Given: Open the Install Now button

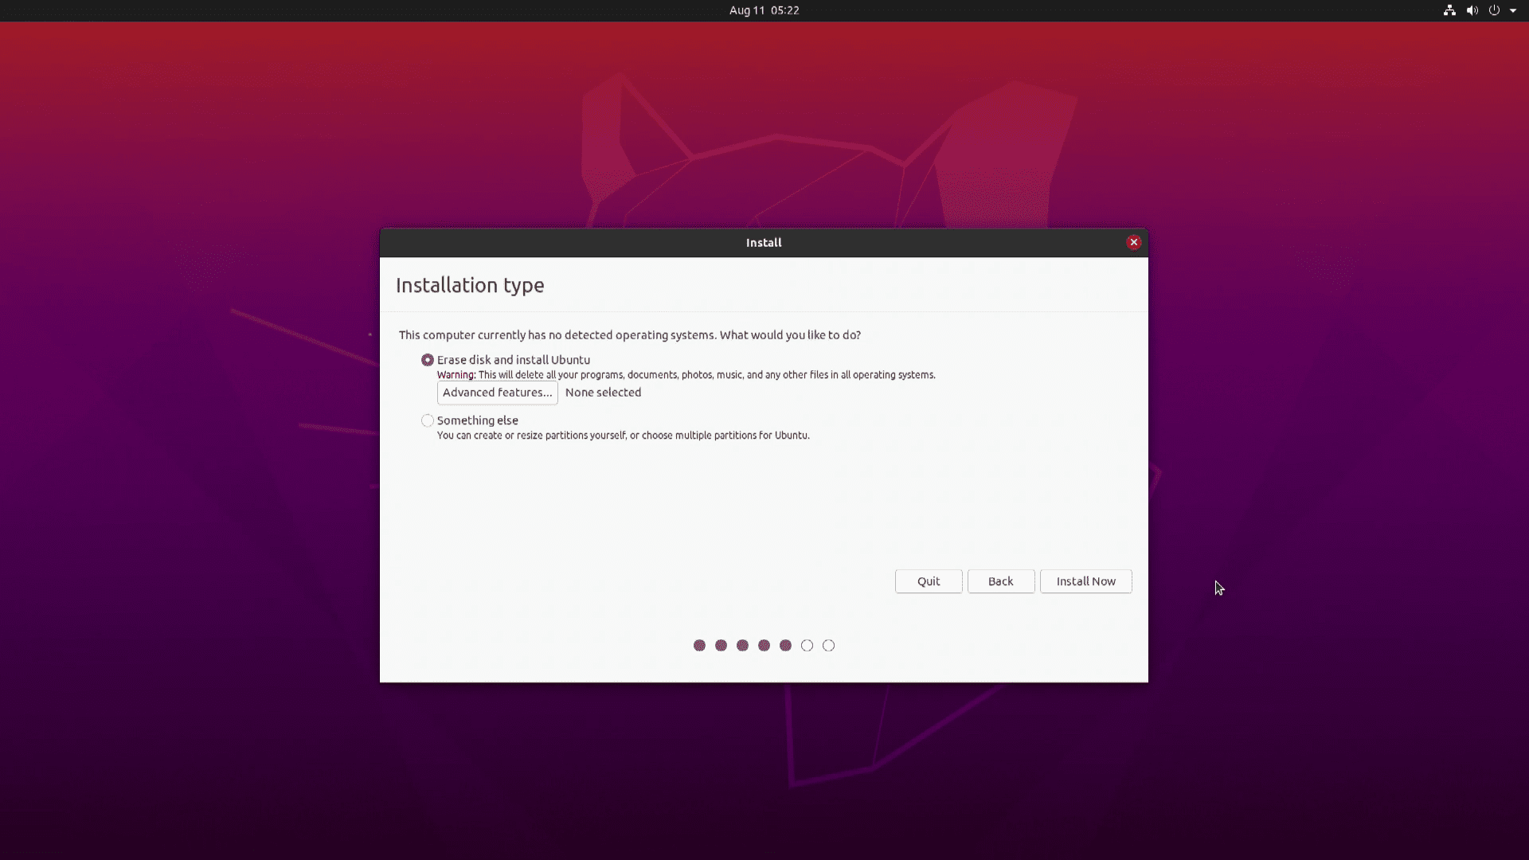Looking at the screenshot, I should pos(1086,580).
